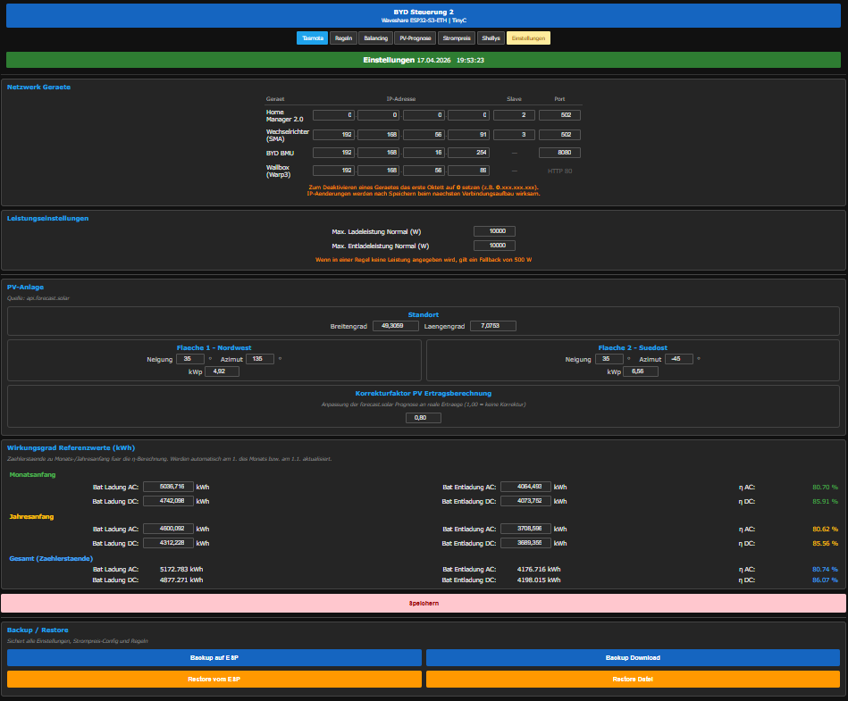This screenshot has width=848, height=701.
Task: Click the Backup auf ESP button
Action: point(214,658)
